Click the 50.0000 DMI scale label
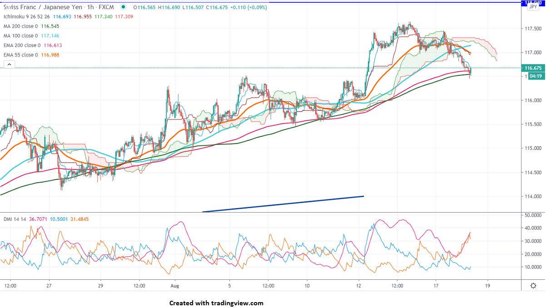Screen dimensions: 546x308 pyautogui.click(x=533, y=215)
